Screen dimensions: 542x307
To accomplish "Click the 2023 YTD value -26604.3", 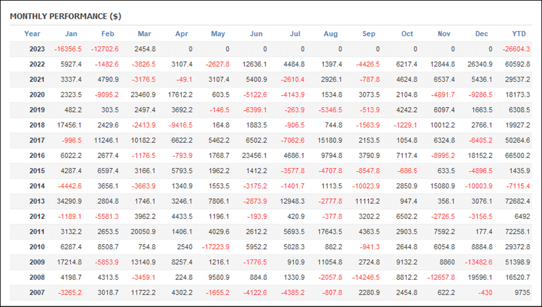I will click(x=516, y=49).
